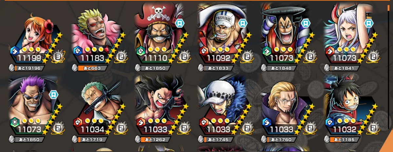Tap the fragment icon next to あと19196

12,68
